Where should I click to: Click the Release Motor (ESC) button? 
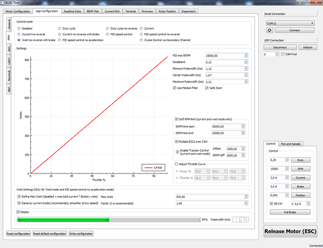(291, 231)
